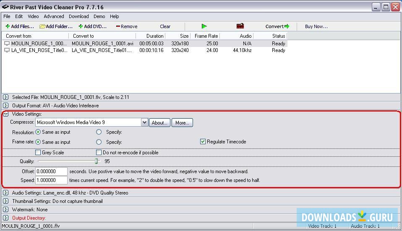Viewport: 402px width, 231px height.
Task: Select Resolution Same as input
Action: tap(38, 132)
